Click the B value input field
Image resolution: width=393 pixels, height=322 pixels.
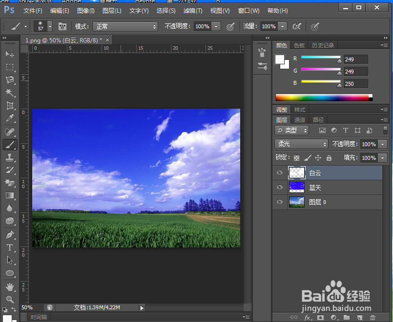tap(356, 84)
